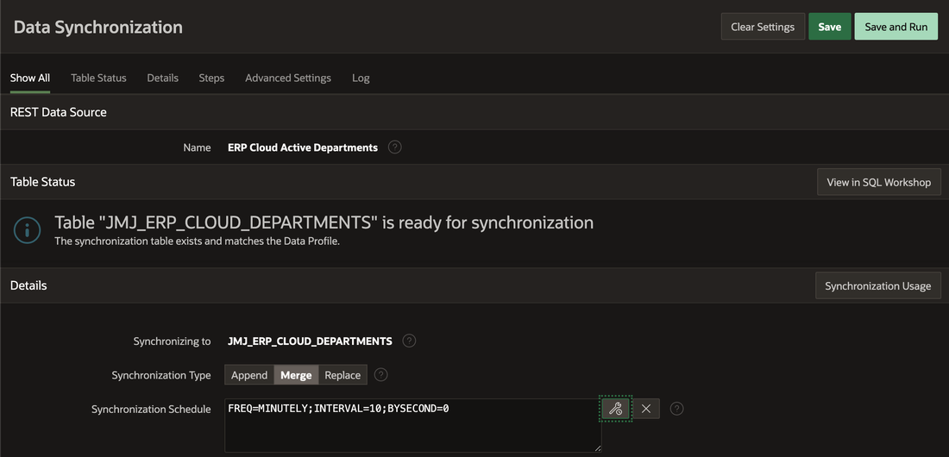
Task: View the Log tab
Action: [361, 78]
